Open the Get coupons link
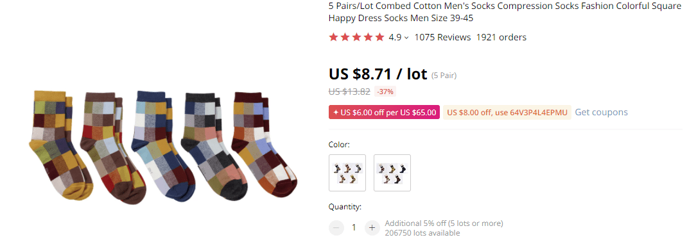The image size is (687, 242). (x=601, y=112)
